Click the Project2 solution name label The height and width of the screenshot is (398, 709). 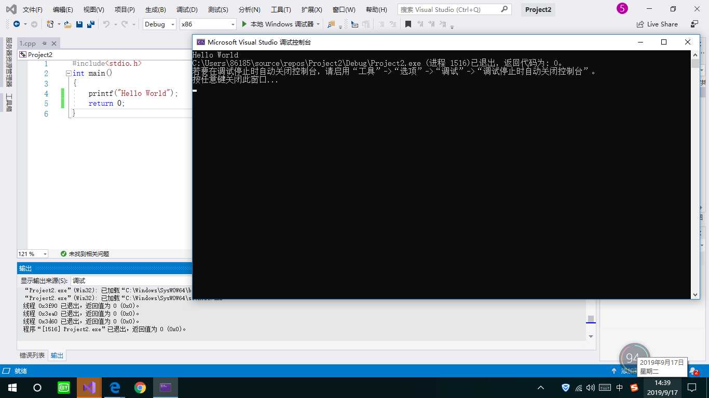538,9
